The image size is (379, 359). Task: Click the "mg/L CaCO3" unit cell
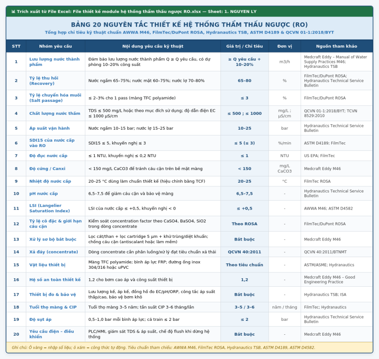285,169
